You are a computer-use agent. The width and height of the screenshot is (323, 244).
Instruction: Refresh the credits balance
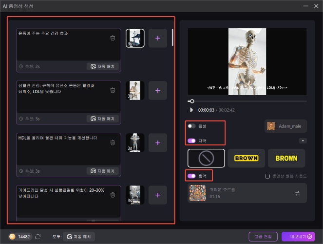pos(38,237)
